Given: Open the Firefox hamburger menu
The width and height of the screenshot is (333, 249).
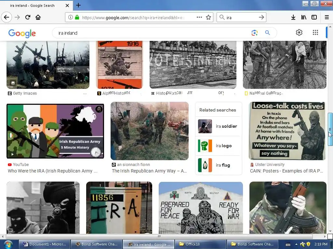Looking at the screenshot, I should pyautogui.click(x=327, y=18).
